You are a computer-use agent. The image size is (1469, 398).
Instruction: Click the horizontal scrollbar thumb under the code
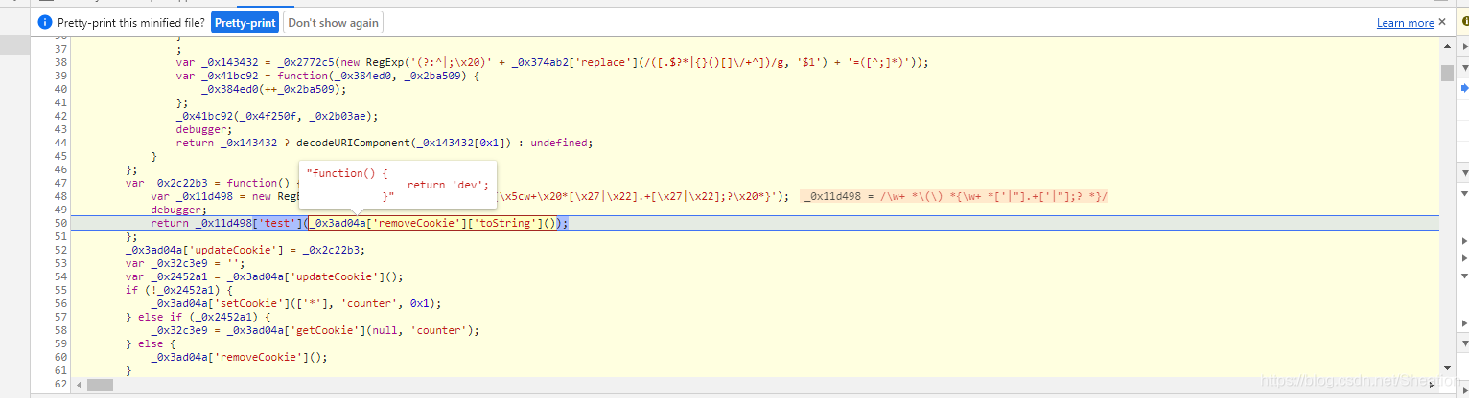[x=100, y=385]
